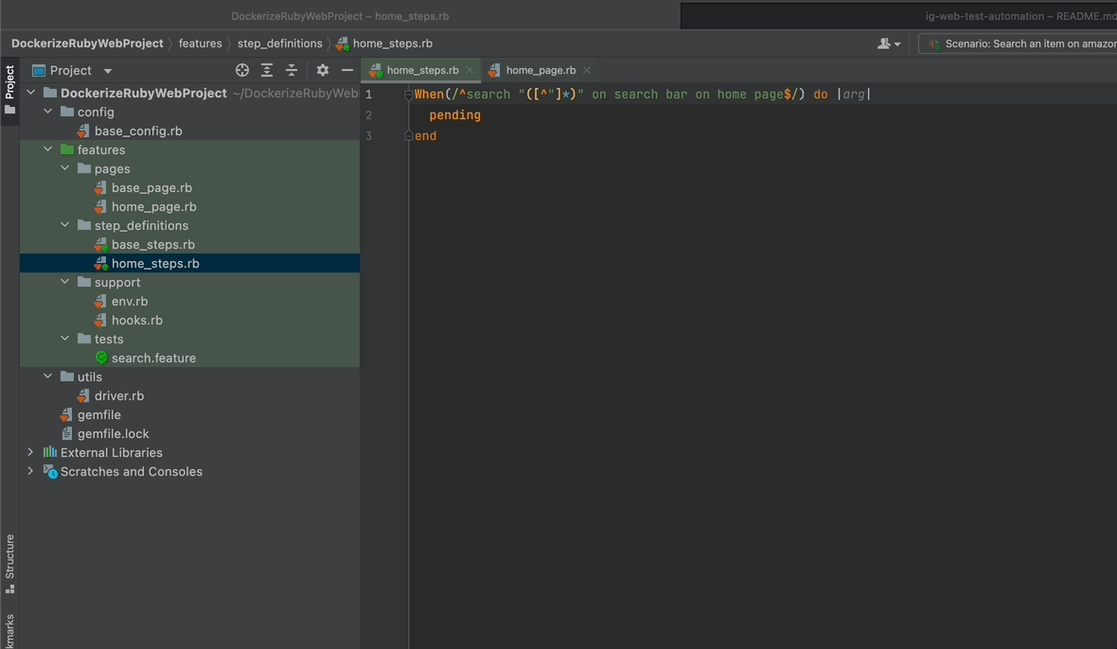Click the Expand All icon in Project panel

point(267,70)
